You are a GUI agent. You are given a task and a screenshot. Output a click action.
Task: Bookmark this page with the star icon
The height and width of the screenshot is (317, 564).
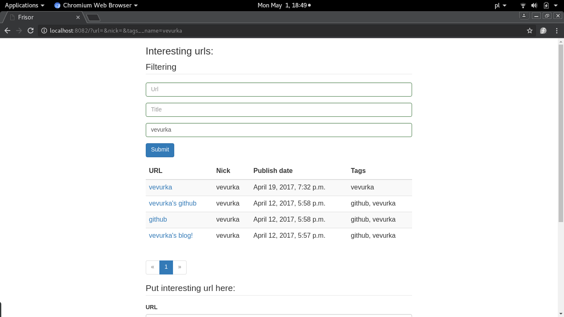(x=530, y=31)
